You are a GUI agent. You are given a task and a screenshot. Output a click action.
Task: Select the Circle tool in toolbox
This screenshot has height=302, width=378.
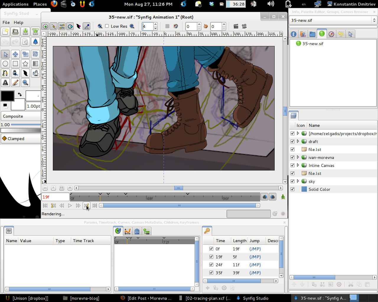pyautogui.click(x=5, y=63)
